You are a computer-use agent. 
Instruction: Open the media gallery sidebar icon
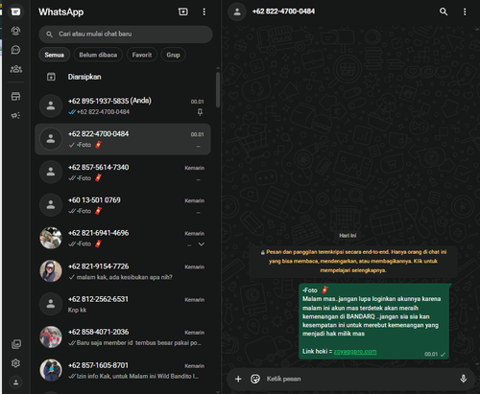point(16,344)
